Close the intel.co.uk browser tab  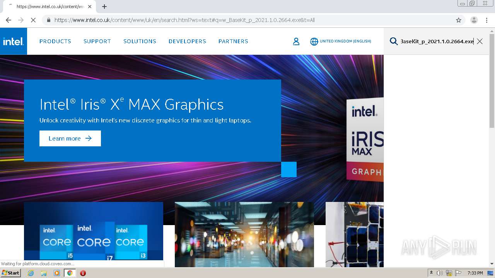[x=90, y=7]
